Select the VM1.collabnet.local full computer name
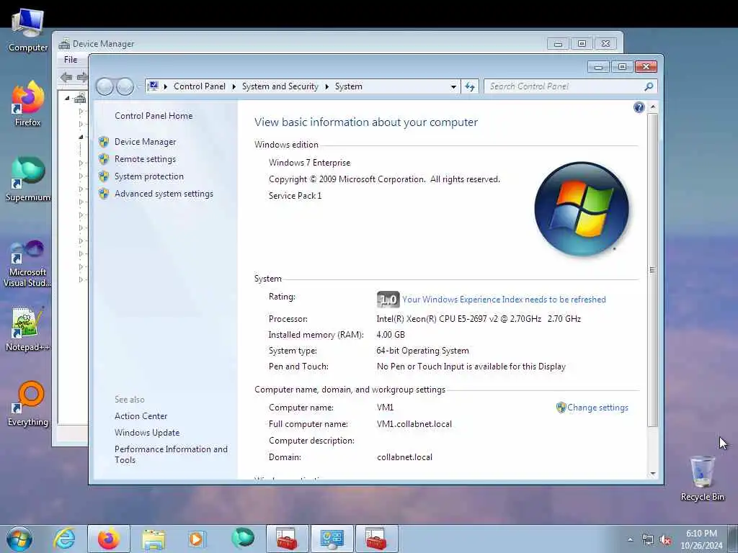Image resolution: width=738 pixels, height=553 pixels. [x=414, y=424]
